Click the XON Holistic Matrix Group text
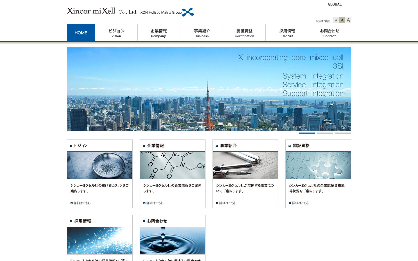This screenshot has height=261, width=418. pos(161,12)
